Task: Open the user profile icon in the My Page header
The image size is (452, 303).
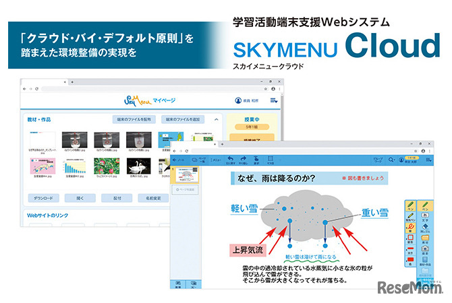Action: [238, 100]
